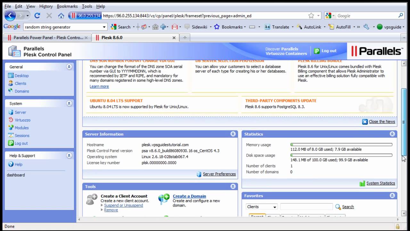Click AutoFill in Google toolbar
The image size is (410, 231).
click(340, 27)
